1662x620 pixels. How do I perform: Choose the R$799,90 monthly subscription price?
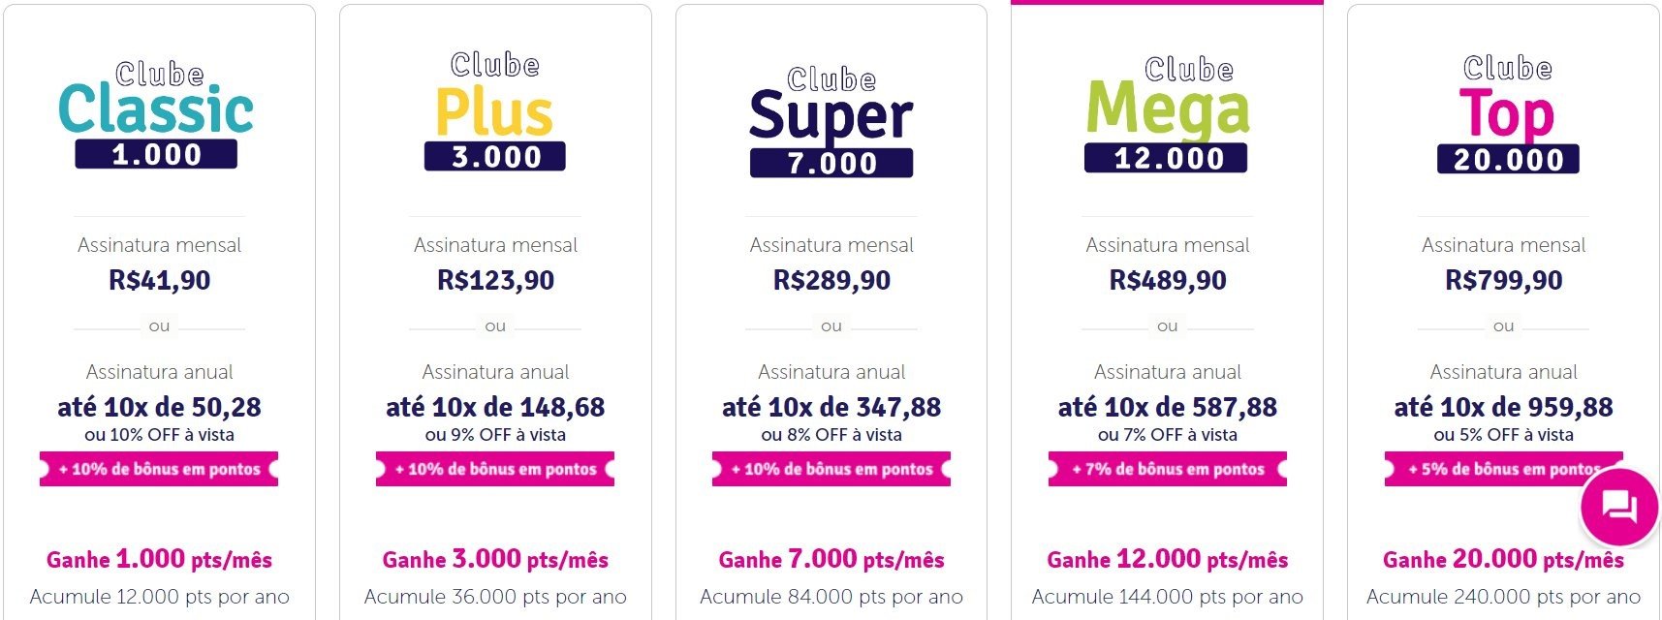pos(1503,281)
